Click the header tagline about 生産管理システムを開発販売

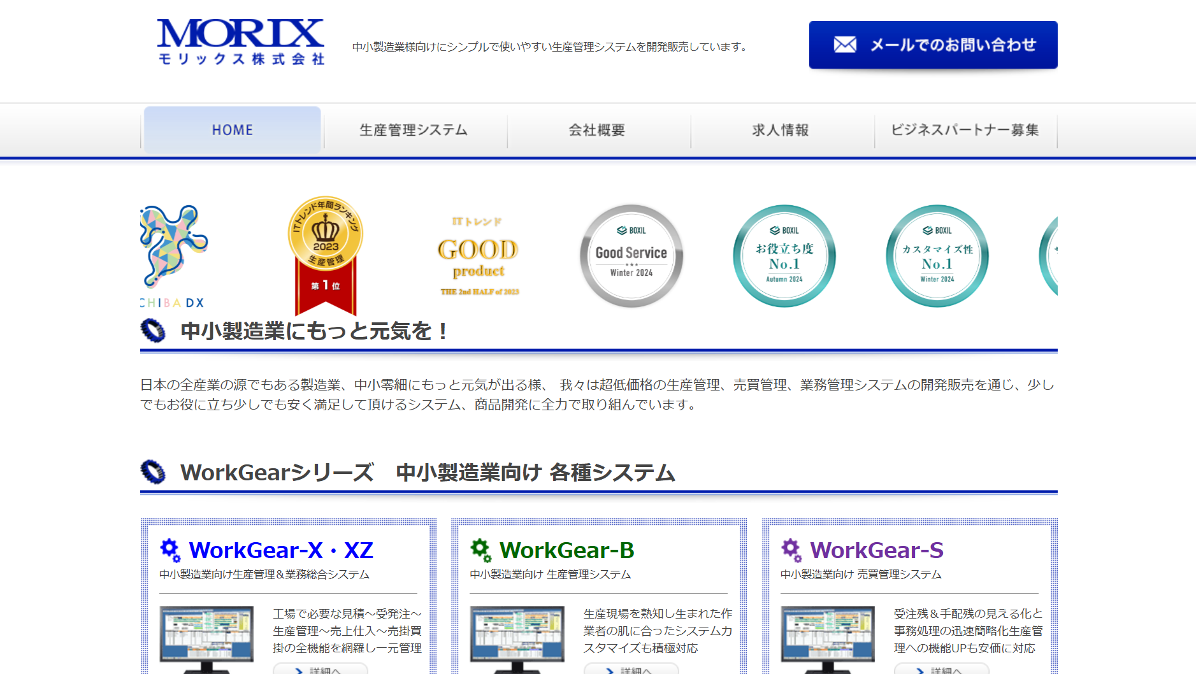552,47
